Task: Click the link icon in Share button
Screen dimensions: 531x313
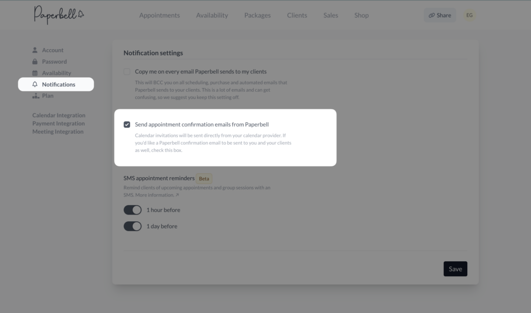Action: [431, 16]
